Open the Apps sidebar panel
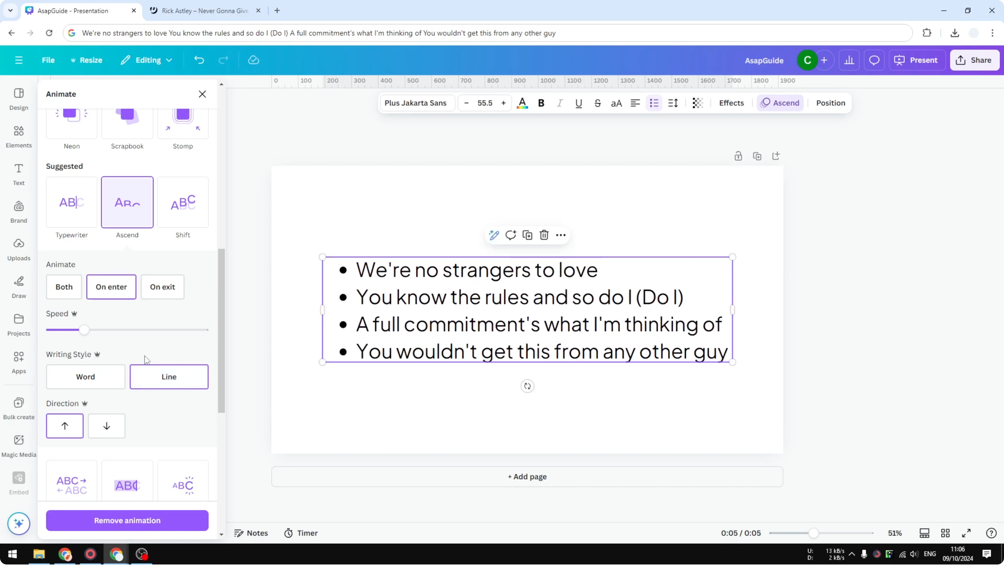The image size is (1004, 565). click(19, 363)
